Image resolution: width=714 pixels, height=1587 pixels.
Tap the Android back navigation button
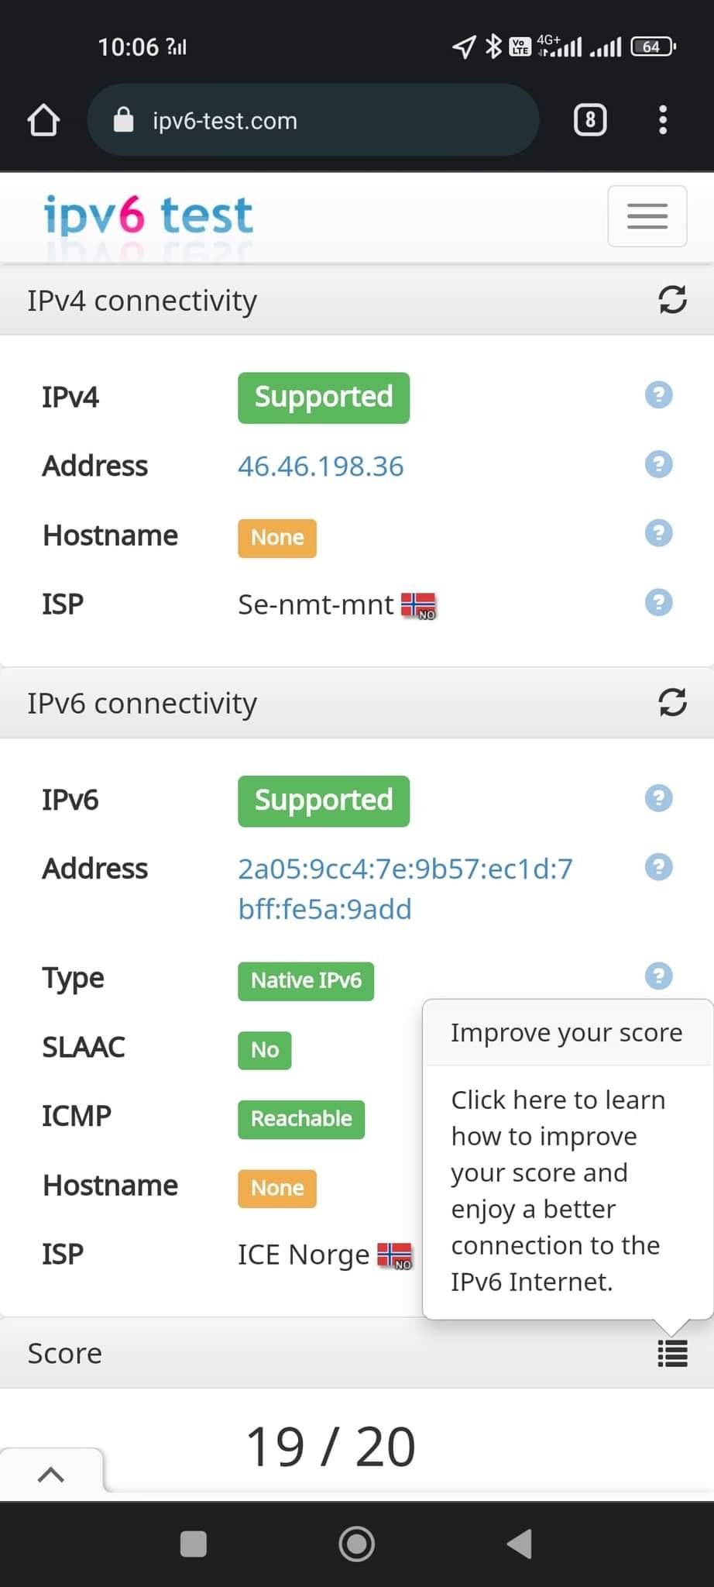[x=520, y=1544]
